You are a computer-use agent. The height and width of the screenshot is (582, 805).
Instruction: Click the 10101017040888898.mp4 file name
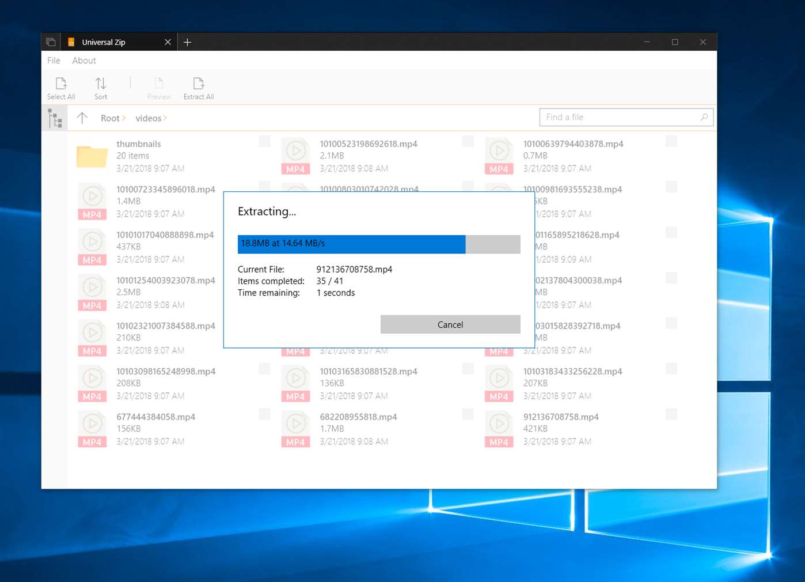coord(165,235)
